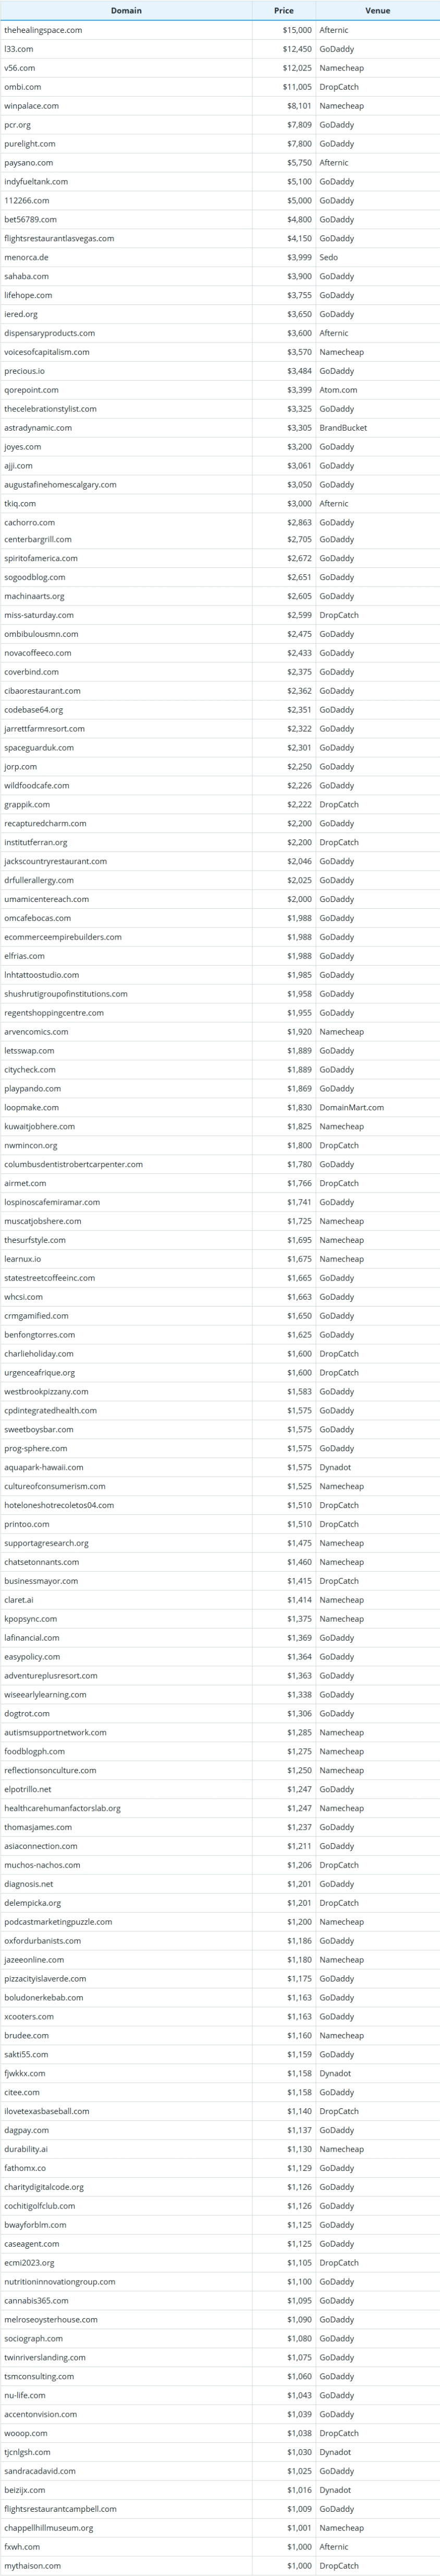
Task: Click aquapark-hawaii.com in the list
Action: (44, 1467)
